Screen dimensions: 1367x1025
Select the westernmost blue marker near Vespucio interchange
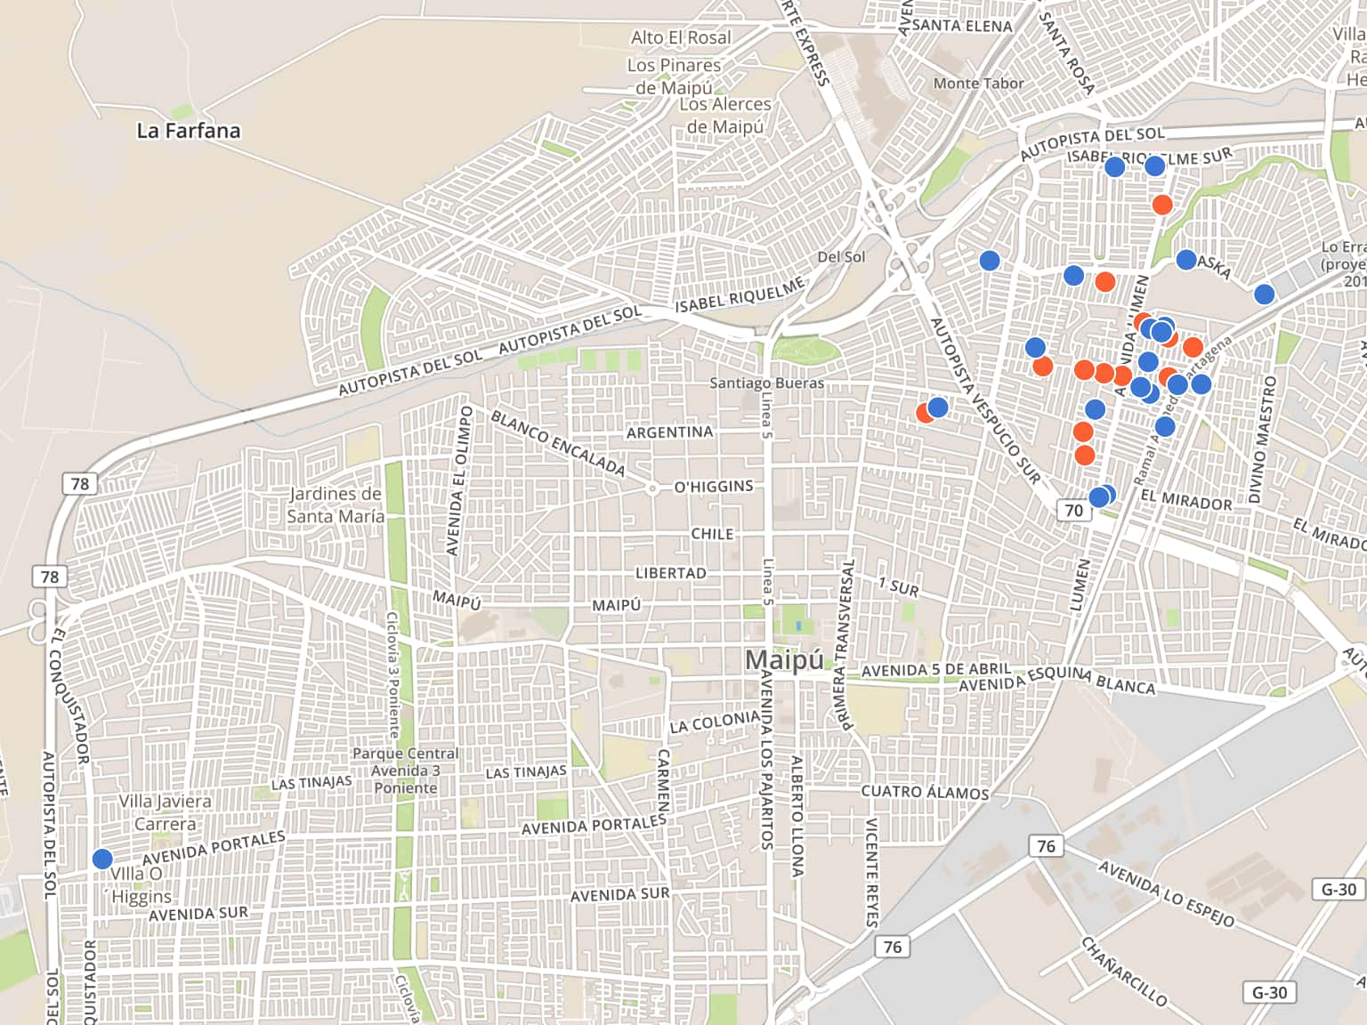[x=990, y=261]
